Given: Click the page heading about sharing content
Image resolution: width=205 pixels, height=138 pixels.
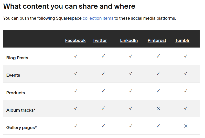Looking at the screenshot, I should pyautogui.click(x=69, y=6).
